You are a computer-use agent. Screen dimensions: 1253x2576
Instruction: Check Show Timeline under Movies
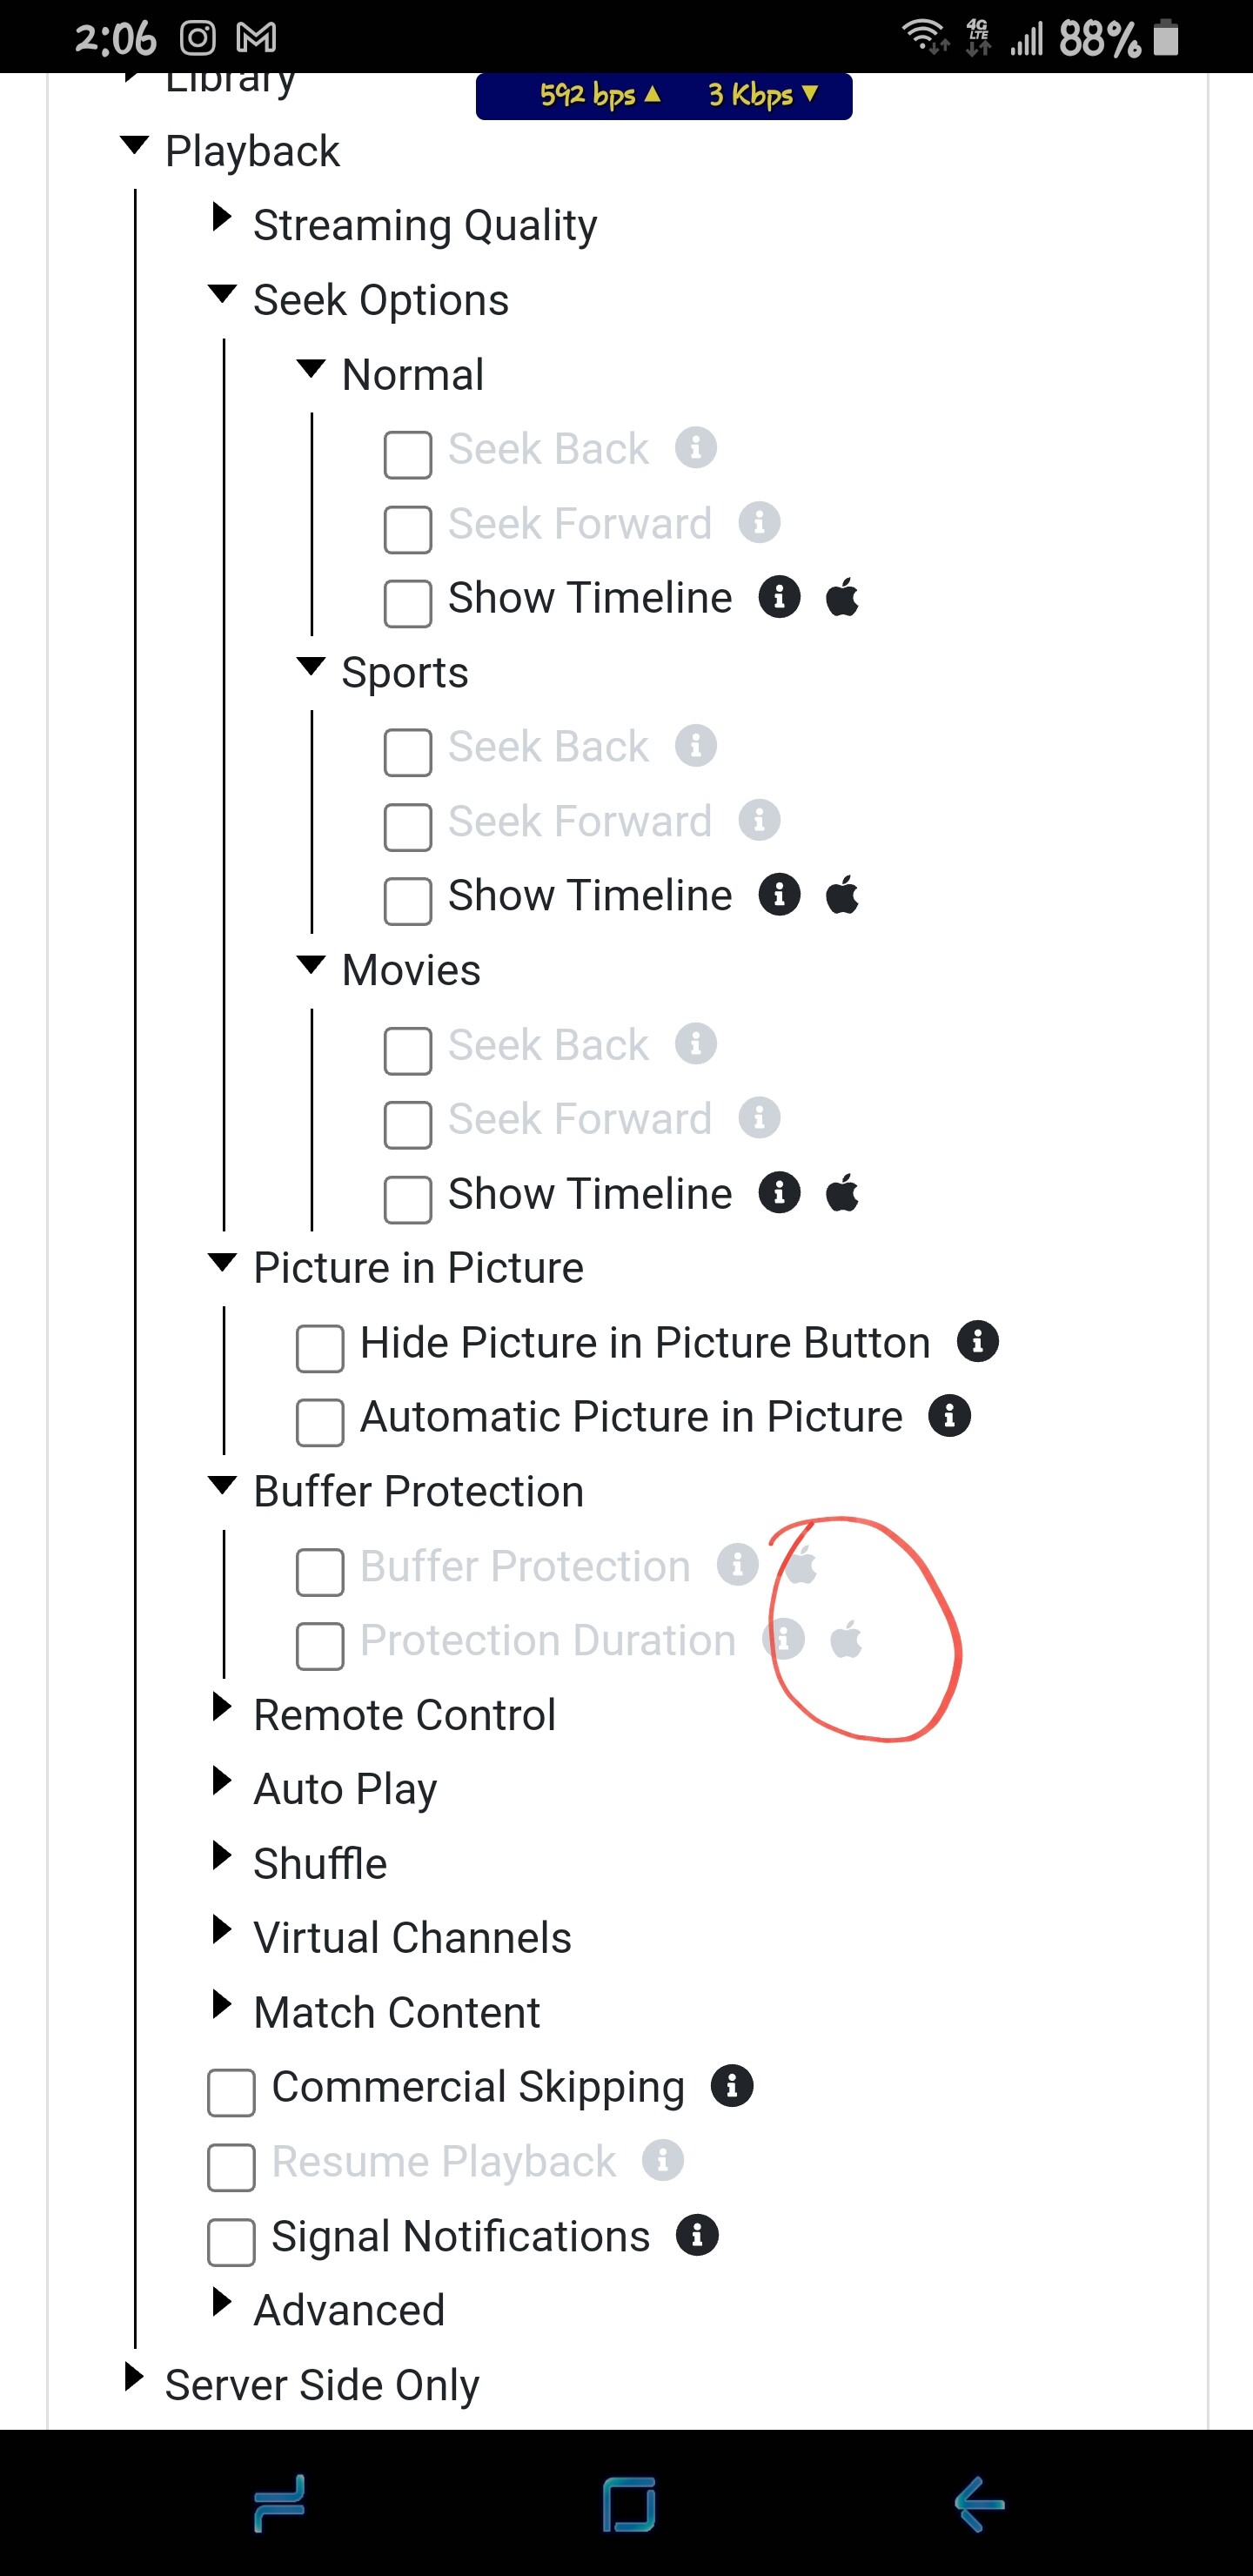[408, 1199]
